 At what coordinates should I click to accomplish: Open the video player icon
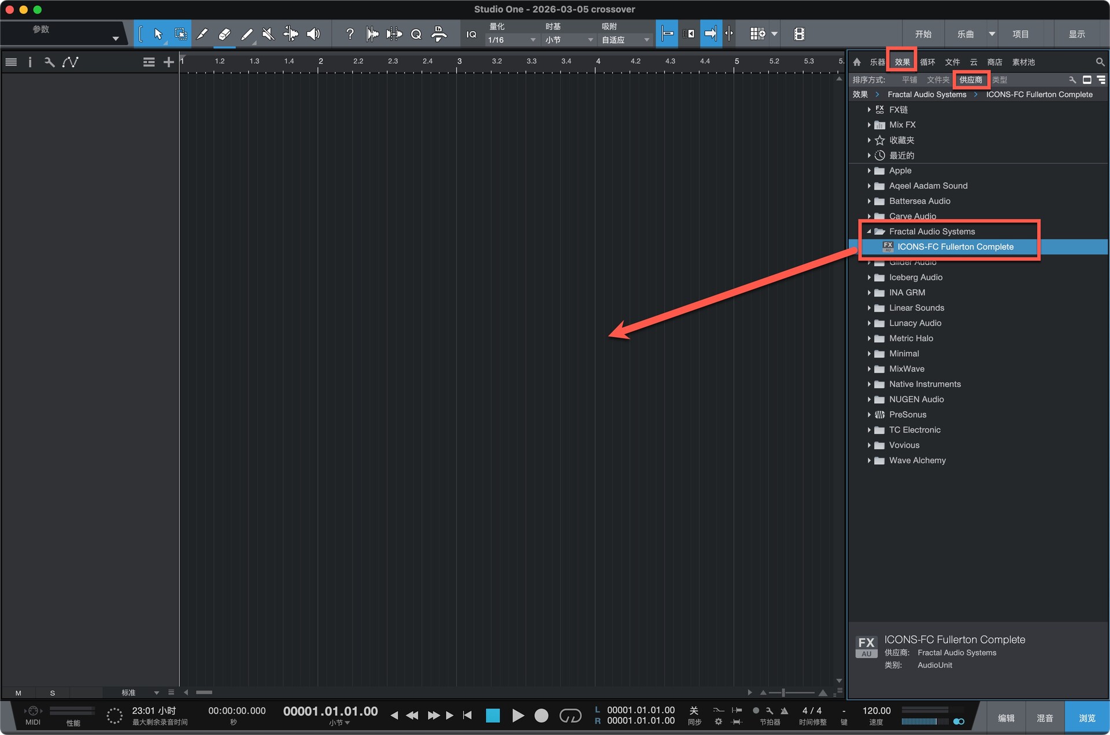[x=799, y=34]
